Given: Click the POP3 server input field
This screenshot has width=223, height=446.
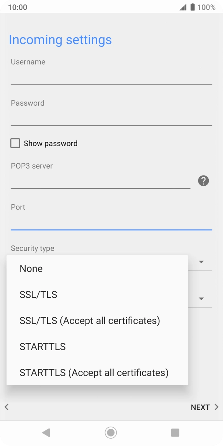Looking at the screenshot, I should click(x=101, y=181).
